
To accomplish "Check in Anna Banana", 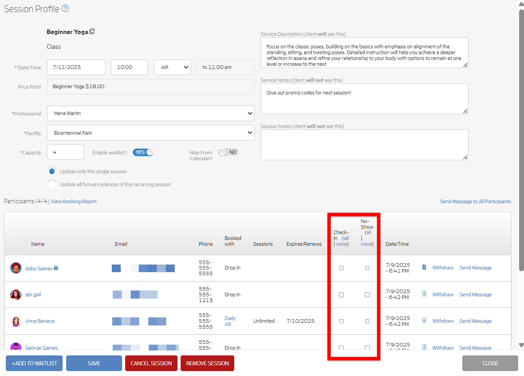I will (x=341, y=321).
